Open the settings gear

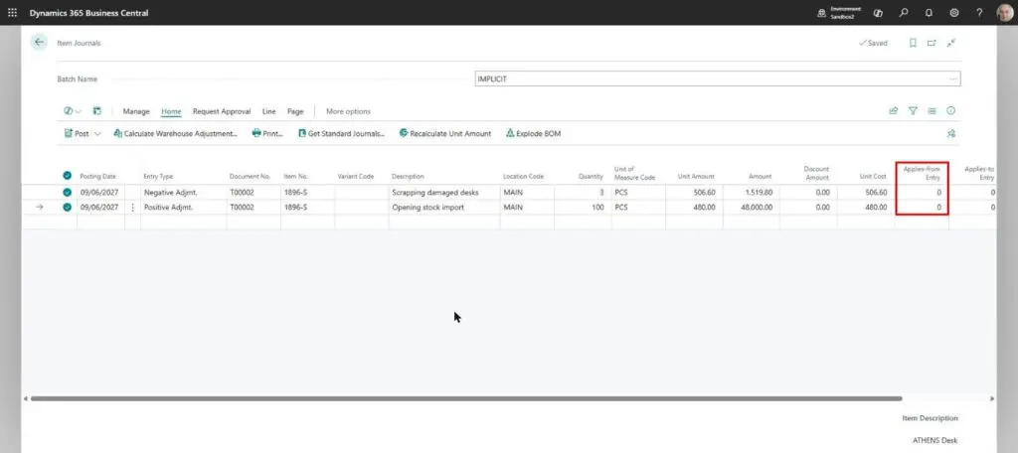(x=953, y=12)
